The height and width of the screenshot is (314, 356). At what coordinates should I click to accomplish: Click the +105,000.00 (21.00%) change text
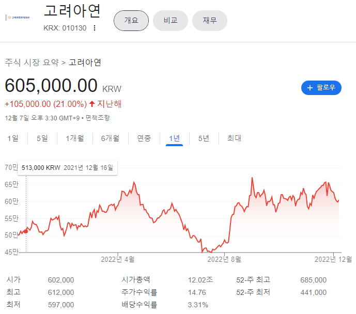[46, 104]
